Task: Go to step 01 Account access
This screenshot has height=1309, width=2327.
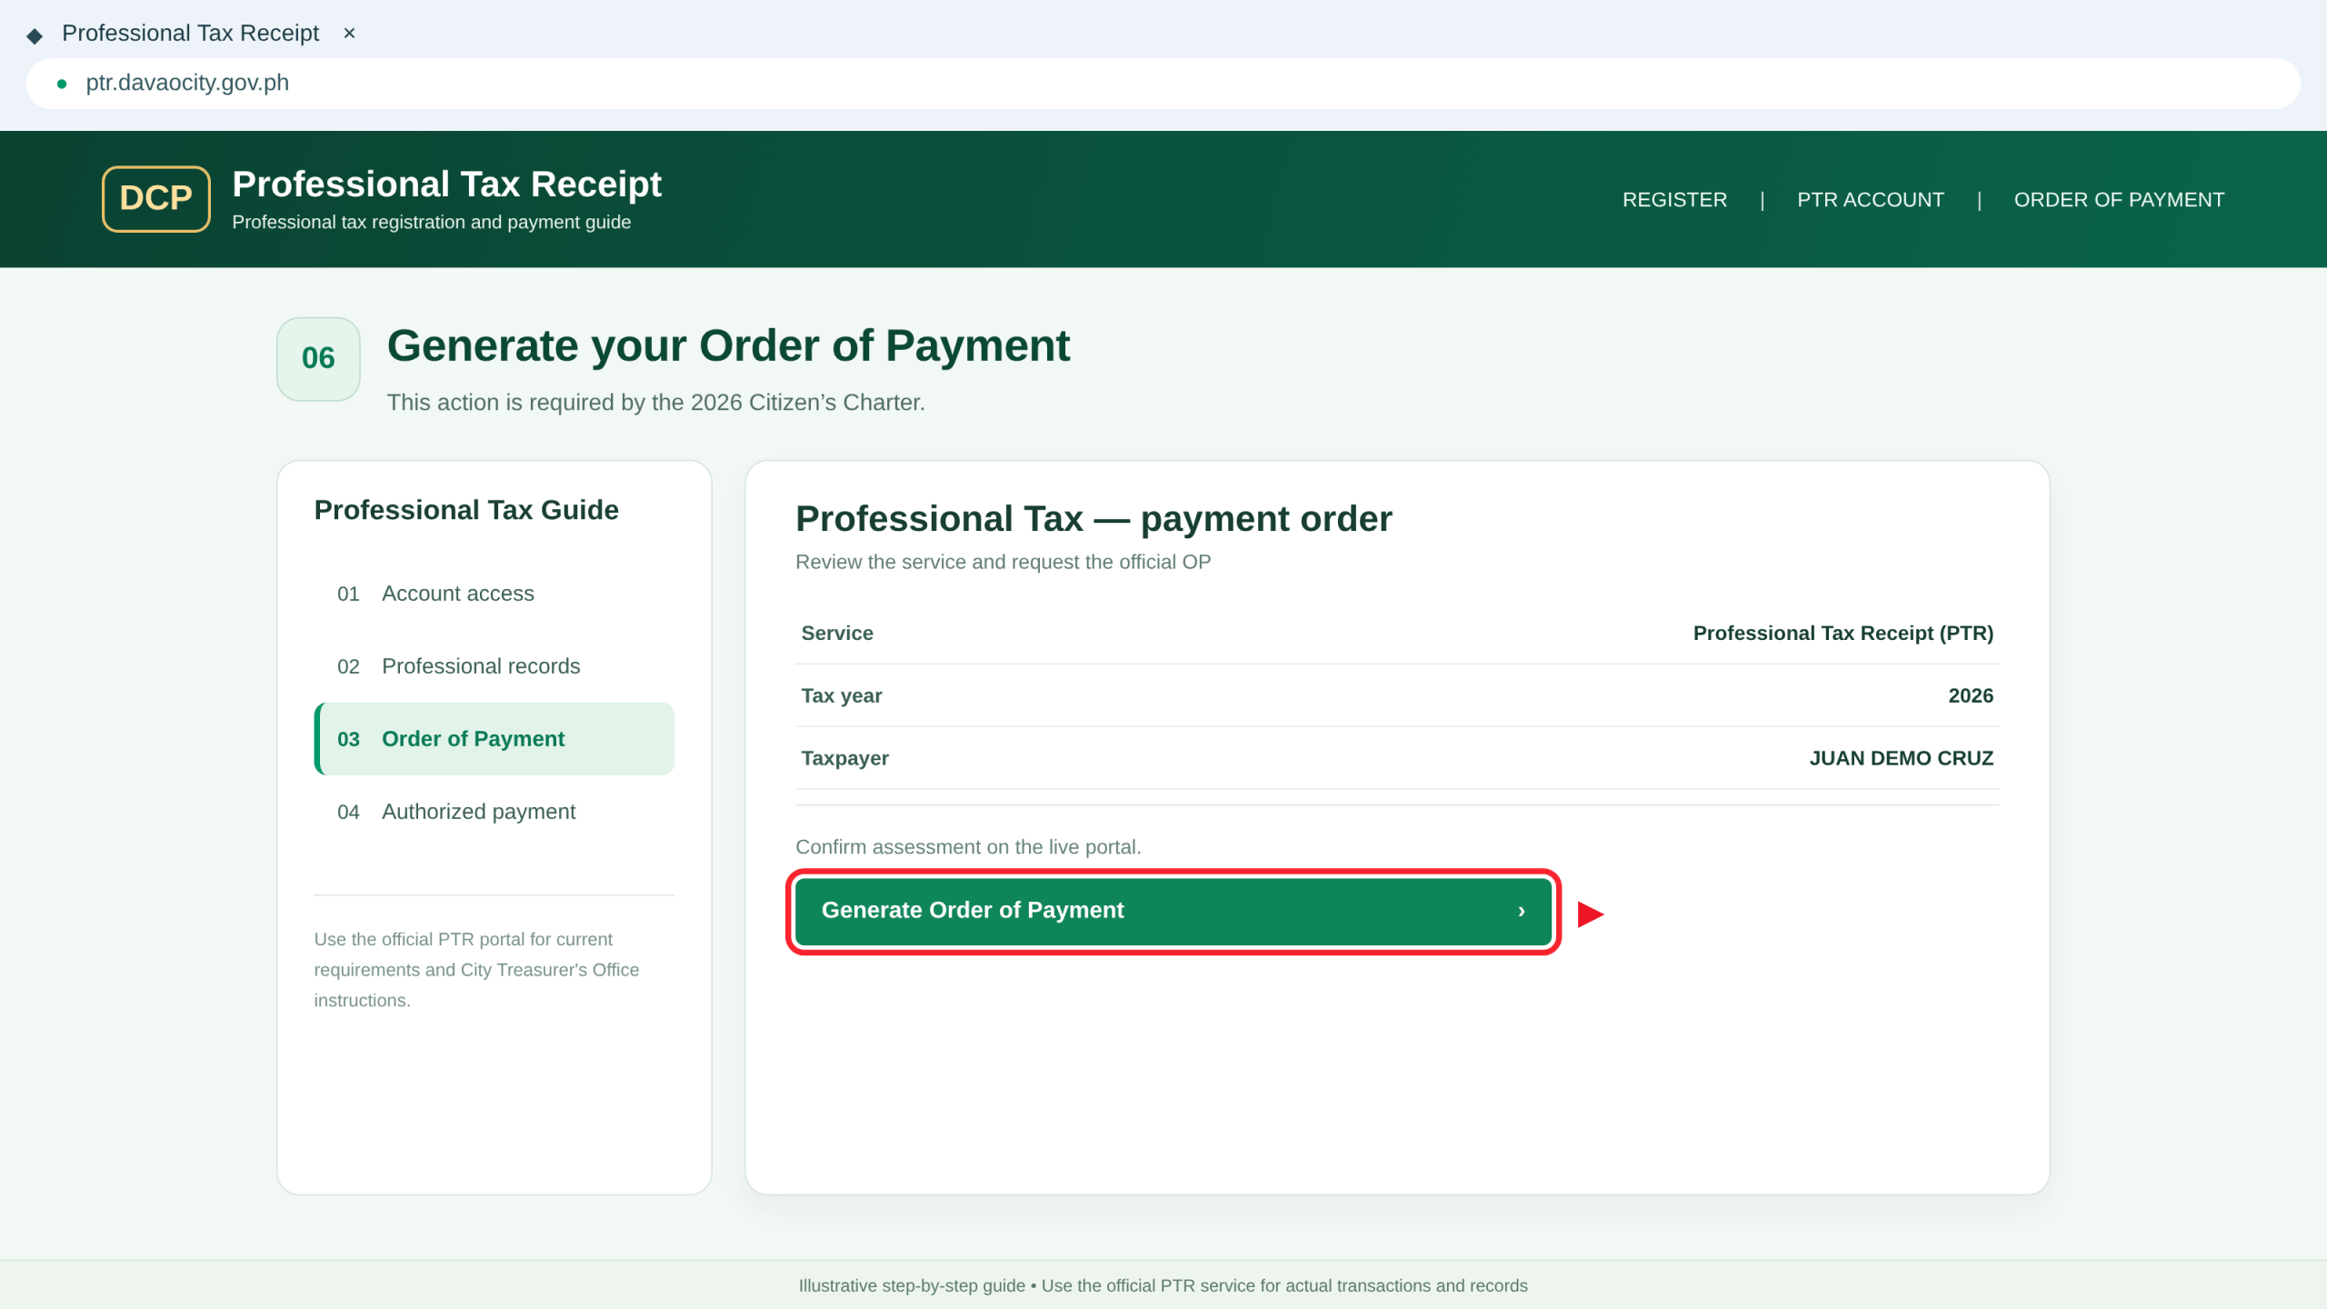Action: 494,594
